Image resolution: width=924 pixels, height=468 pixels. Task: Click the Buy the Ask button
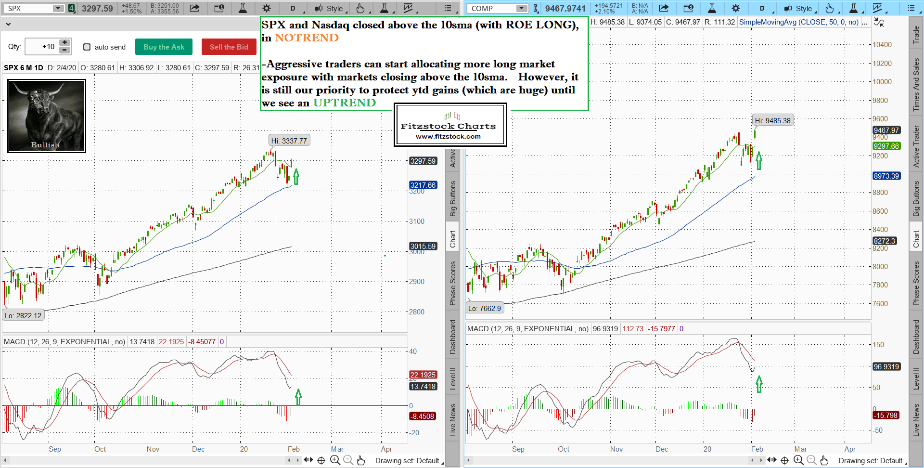click(164, 47)
